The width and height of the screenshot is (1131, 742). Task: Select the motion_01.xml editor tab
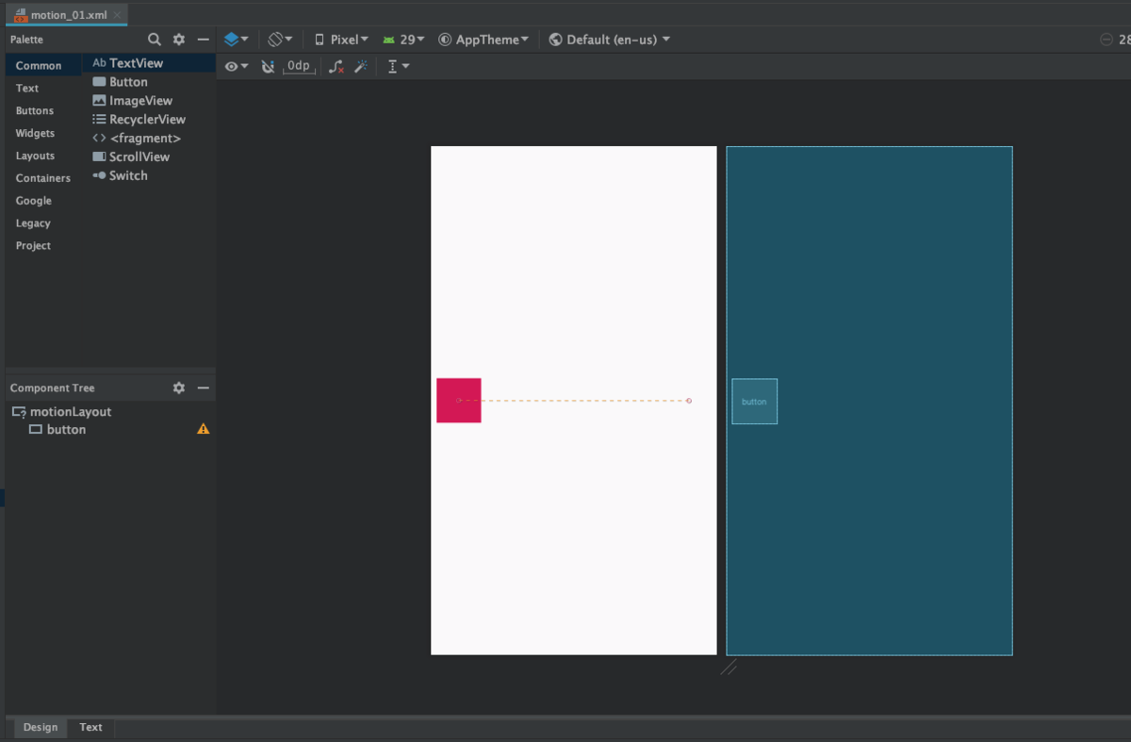point(66,15)
